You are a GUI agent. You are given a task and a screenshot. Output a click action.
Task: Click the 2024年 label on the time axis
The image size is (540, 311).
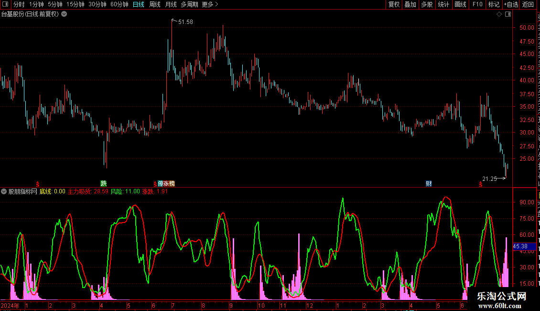10,305
